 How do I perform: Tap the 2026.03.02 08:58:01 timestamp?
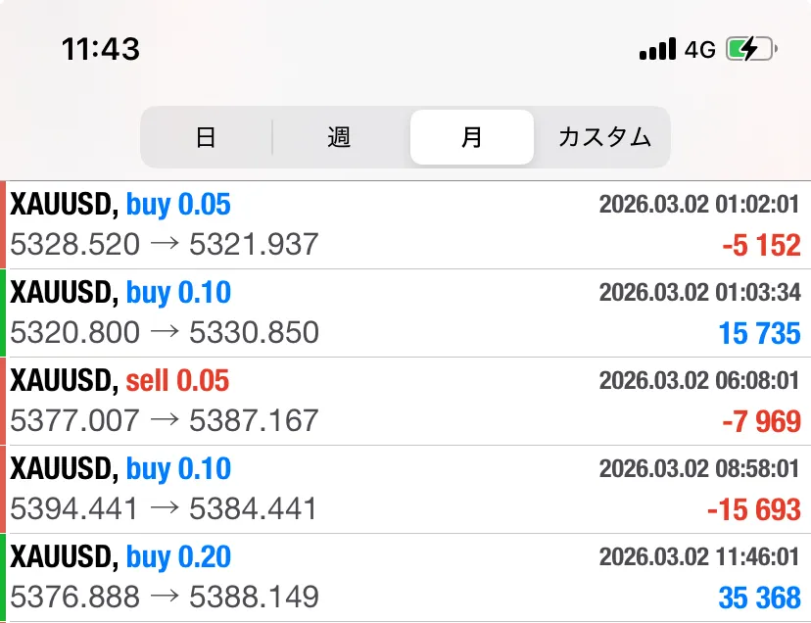point(699,469)
